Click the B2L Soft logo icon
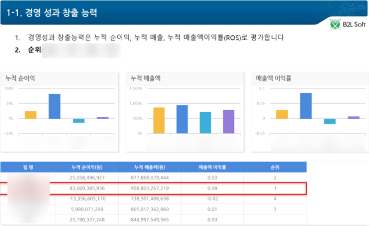 pos(334,24)
